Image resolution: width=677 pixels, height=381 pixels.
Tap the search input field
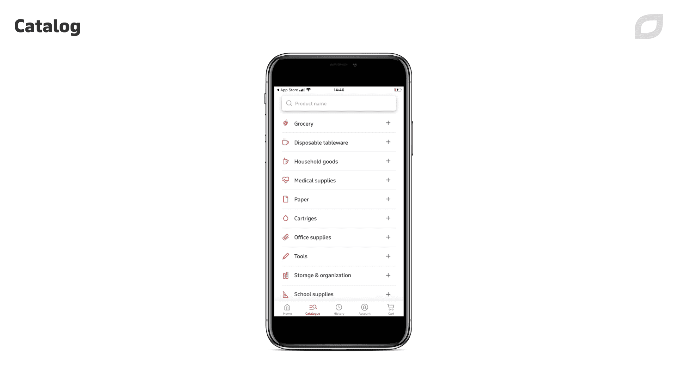point(338,103)
